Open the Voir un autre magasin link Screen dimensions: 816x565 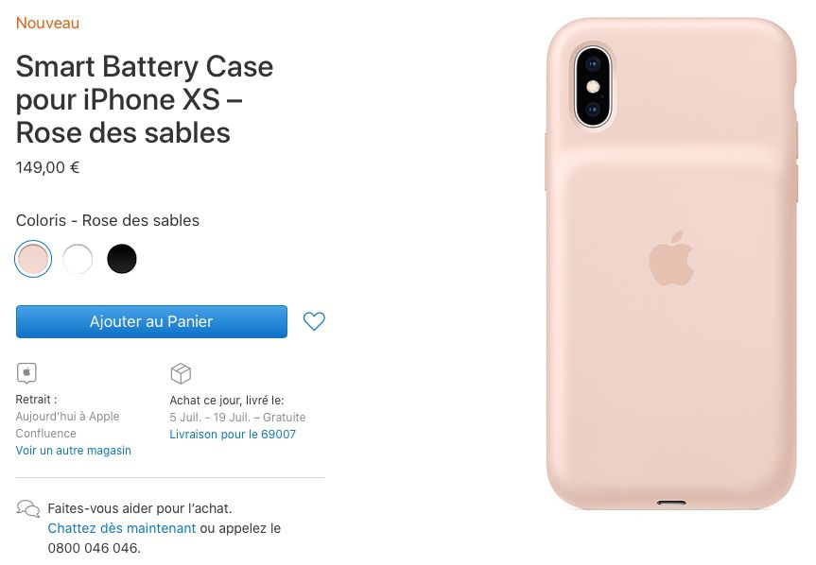(x=74, y=450)
